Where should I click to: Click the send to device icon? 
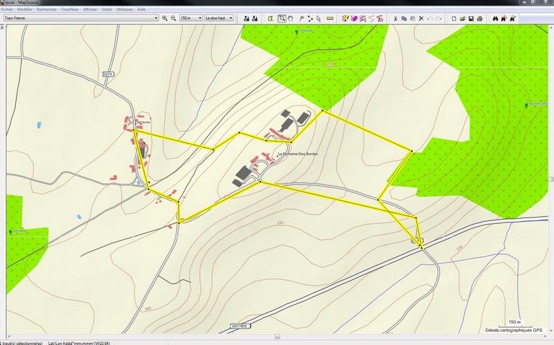click(x=247, y=18)
